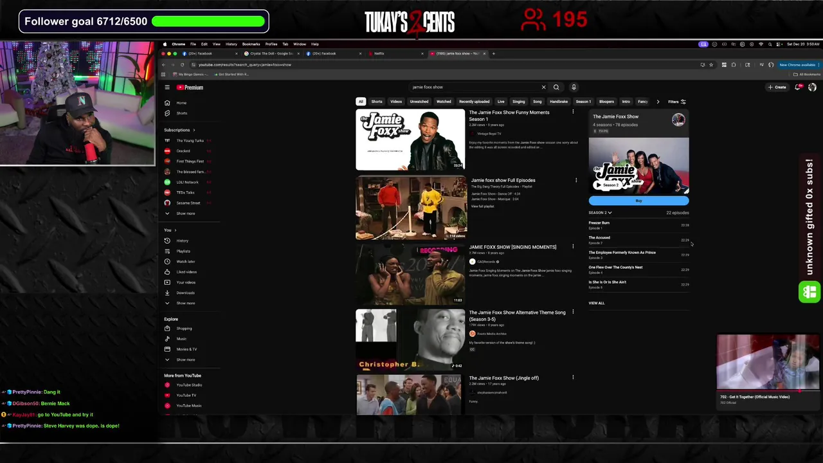Open Jamie Foxx Show Funny Moments thumbnail
The width and height of the screenshot is (823, 463).
[x=410, y=140]
